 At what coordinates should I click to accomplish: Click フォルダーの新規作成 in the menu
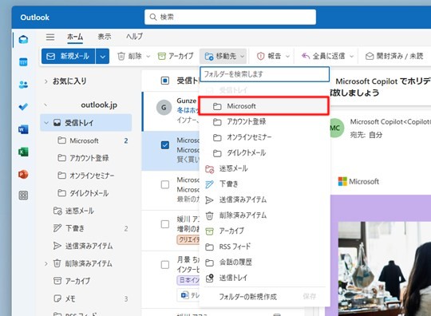coord(247,297)
